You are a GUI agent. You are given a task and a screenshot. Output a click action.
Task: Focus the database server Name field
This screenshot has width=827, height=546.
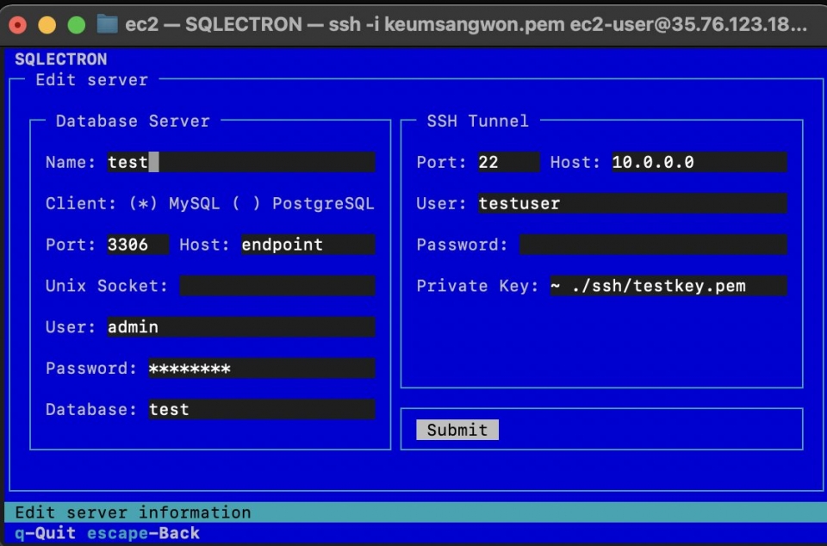(x=241, y=162)
